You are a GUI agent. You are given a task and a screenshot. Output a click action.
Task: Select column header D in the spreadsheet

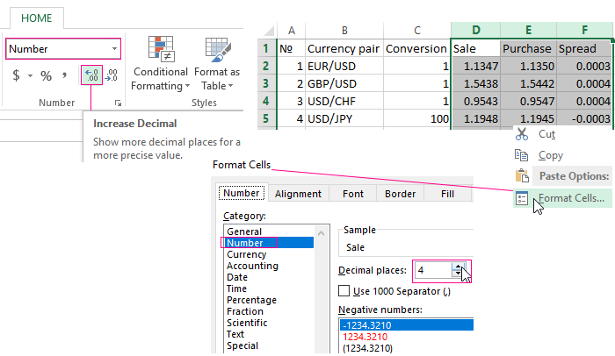[x=474, y=29]
